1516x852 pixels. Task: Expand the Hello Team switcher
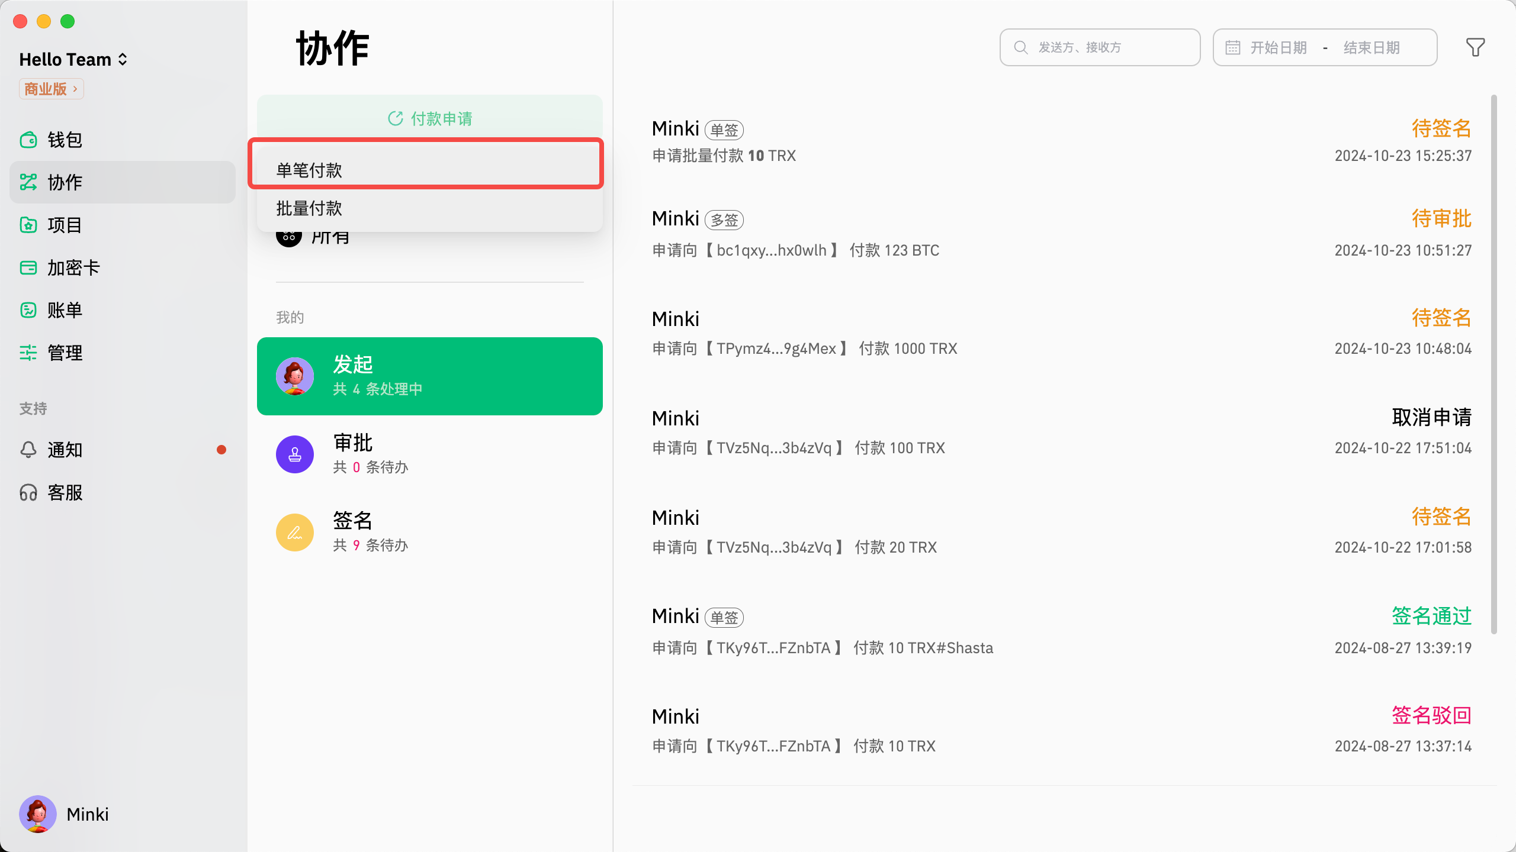tap(73, 60)
